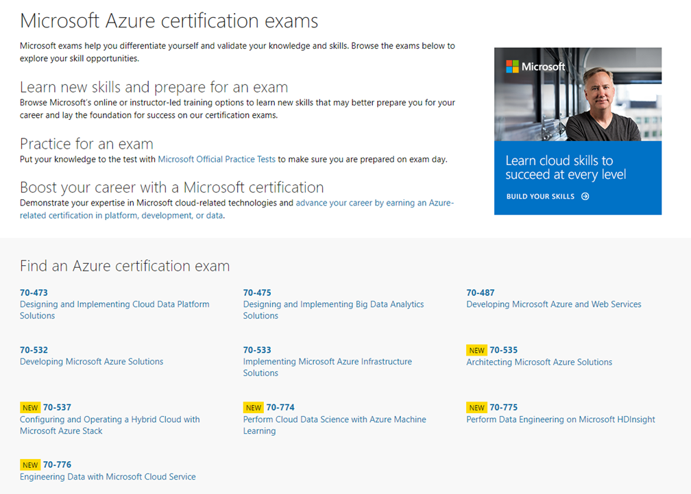Open exam 70-774 code link

click(x=280, y=407)
